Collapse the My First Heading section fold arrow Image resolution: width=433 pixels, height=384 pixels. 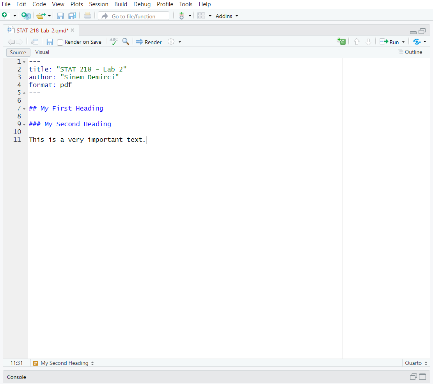tap(24, 109)
